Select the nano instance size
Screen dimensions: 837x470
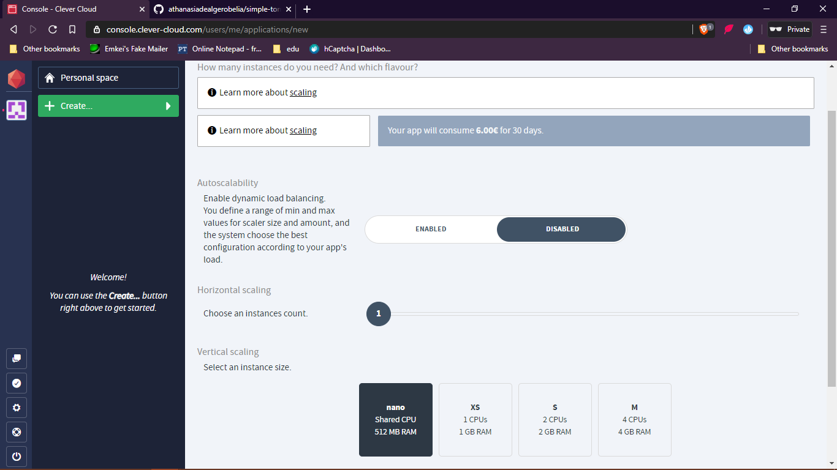coord(395,420)
